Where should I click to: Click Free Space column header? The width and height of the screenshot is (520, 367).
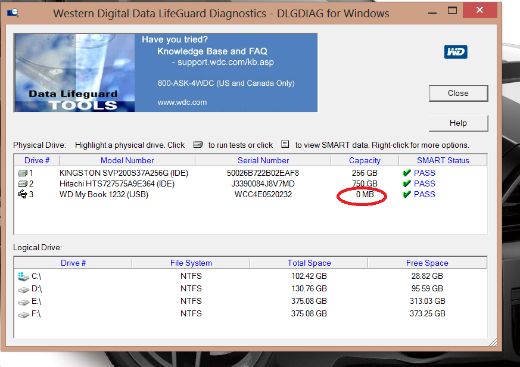(427, 263)
